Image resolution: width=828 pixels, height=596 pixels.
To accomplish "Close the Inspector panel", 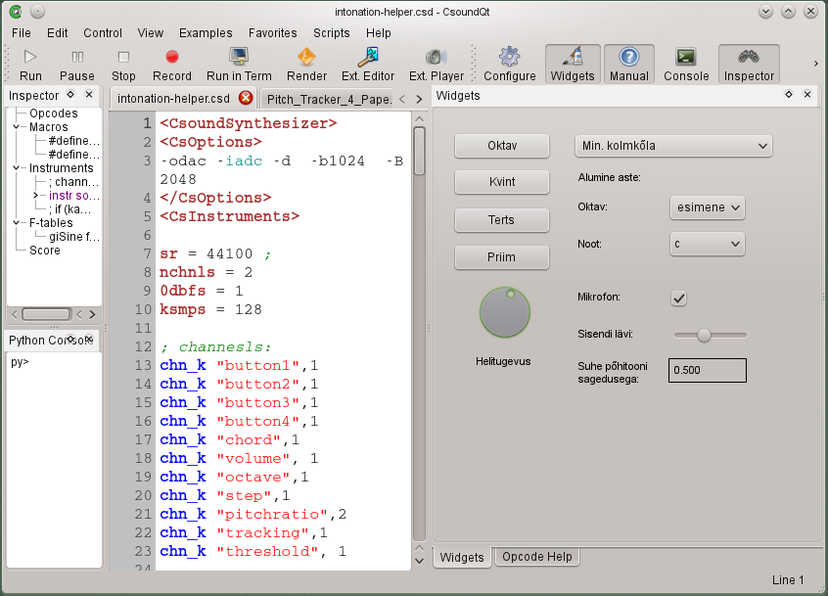I will click(x=89, y=95).
